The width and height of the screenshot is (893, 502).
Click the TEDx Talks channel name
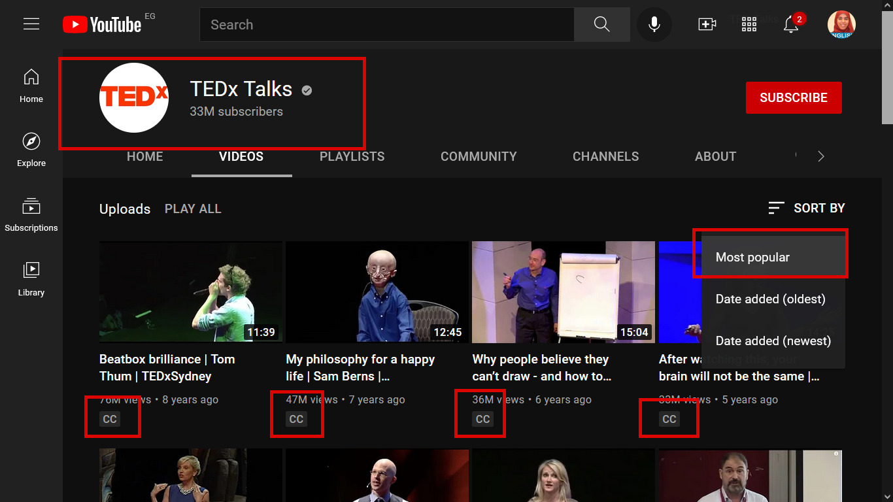(241, 89)
